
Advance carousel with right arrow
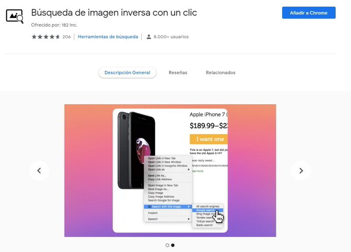301,171
